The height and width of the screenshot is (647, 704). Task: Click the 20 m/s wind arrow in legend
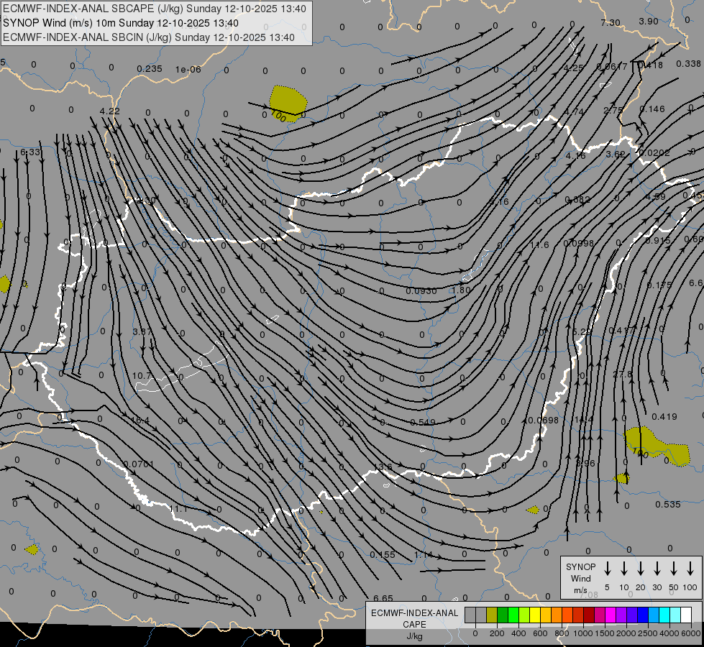[x=641, y=569]
